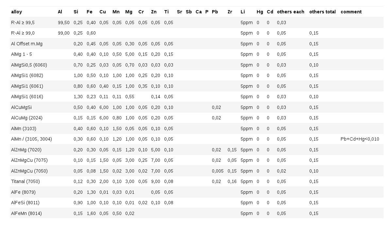Click the 'comment' column header
This screenshot has height=229, width=392.
pos(351,12)
